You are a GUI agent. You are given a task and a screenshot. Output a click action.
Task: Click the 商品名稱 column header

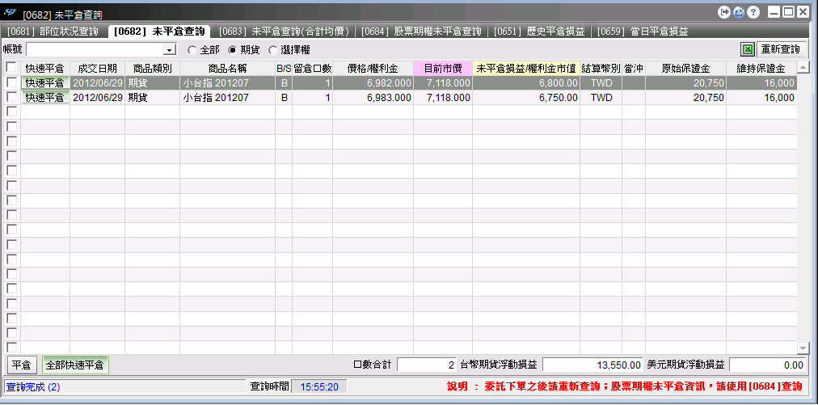(227, 68)
